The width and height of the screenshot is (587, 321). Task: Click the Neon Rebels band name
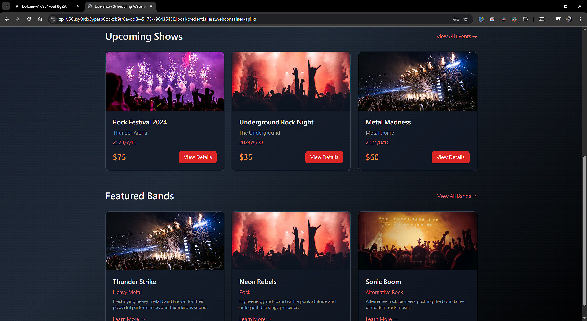(x=258, y=282)
